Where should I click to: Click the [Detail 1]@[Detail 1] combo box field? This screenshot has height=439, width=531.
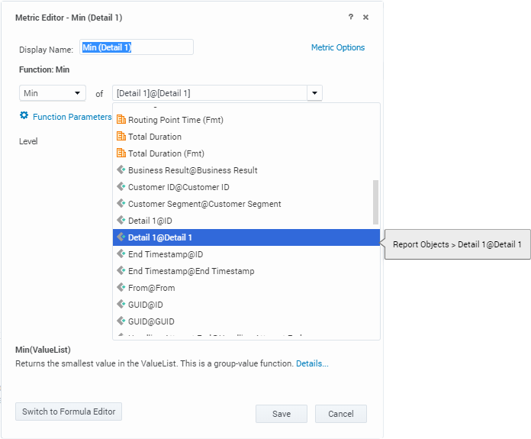208,93
